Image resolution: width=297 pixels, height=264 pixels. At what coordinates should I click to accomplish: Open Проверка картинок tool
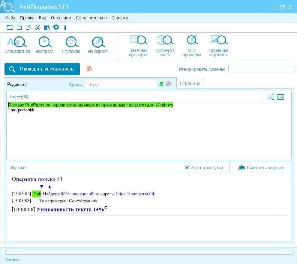tap(218, 46)
